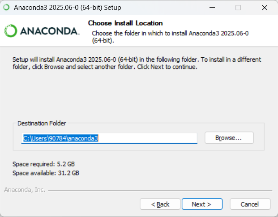The height and width of the screenshot is (217, 278).
Task: Click the Destination Folder group label
Action: [42, 123]
